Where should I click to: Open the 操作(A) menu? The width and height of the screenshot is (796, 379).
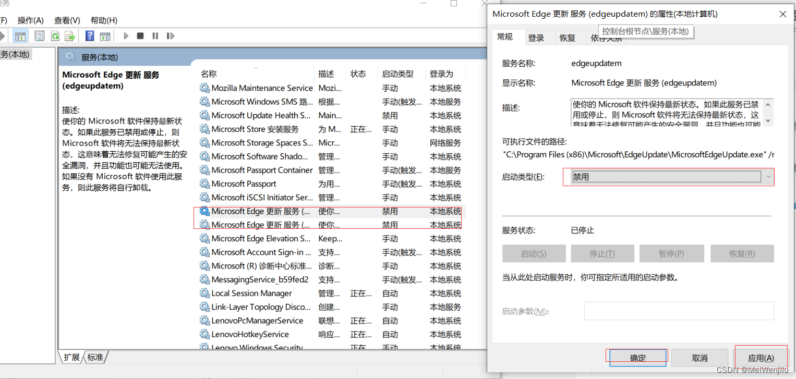31,20
